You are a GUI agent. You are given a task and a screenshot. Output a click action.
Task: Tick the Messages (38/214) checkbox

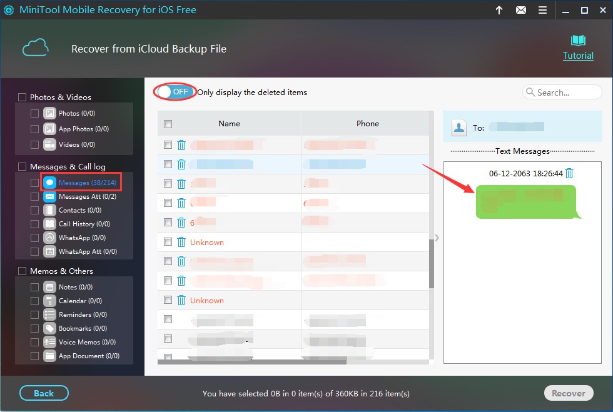35,183
